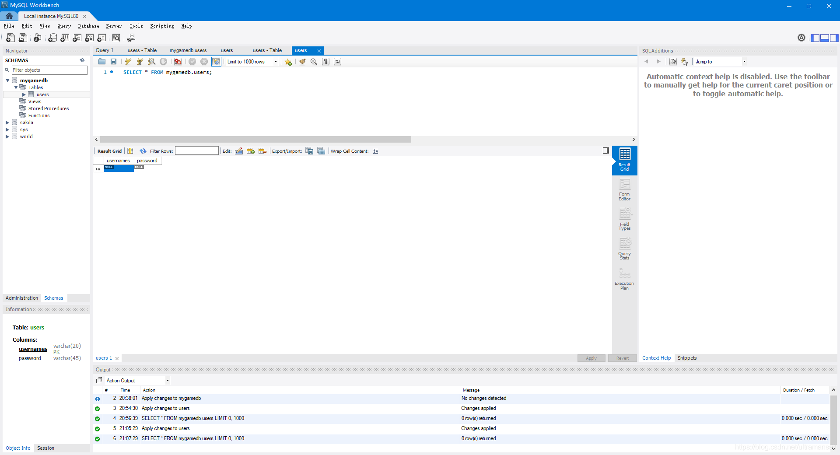Create a new function toolbar icon
This screenshot has width=840, height=455.
[101, 38]
